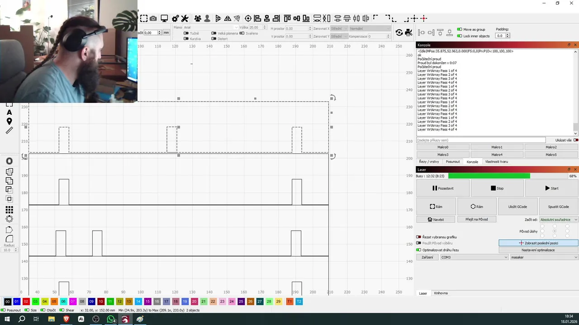
Task: Click the grid array icon
Action: (9, 210)
